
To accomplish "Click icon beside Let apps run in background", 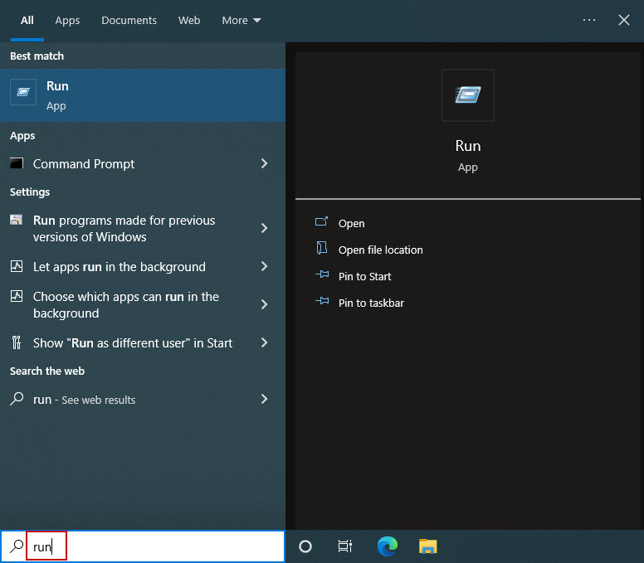I will (x=17, y=266).
